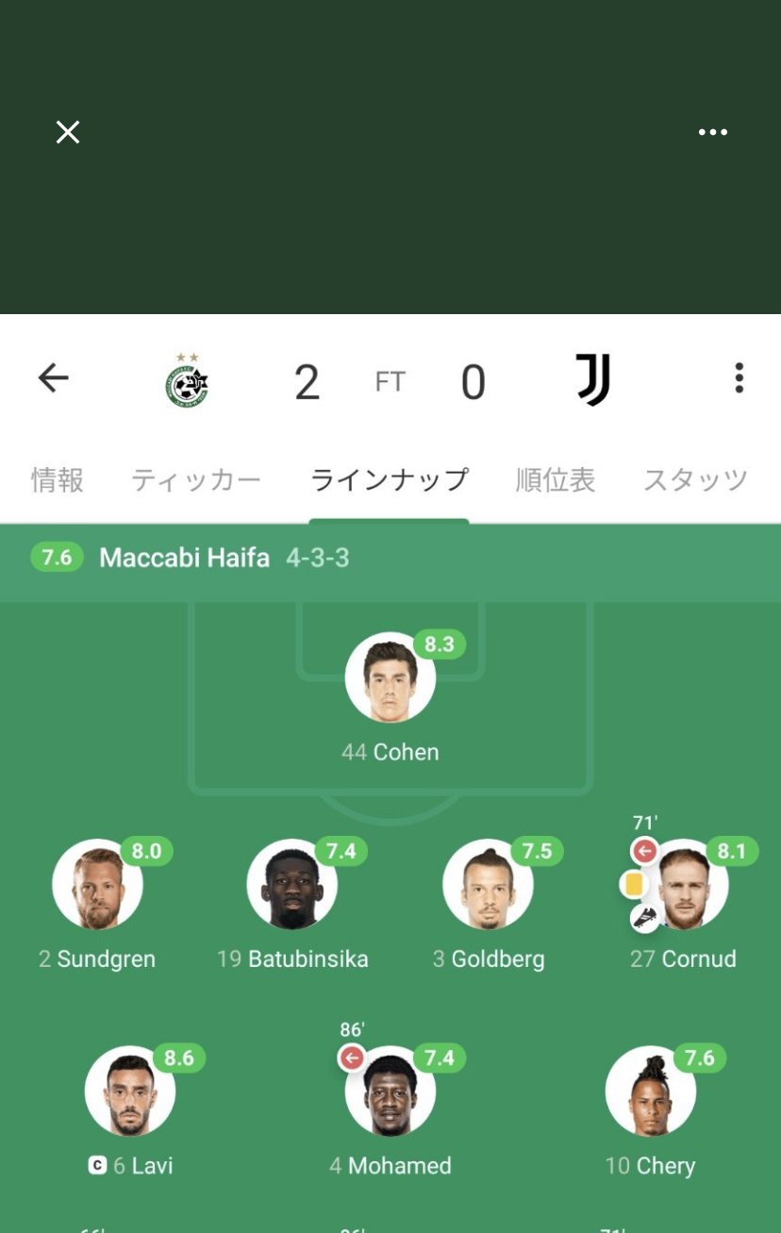Open the vertical three-dot match options
The width and height of the screenshot is (781, 1233).
coord(739,378)
